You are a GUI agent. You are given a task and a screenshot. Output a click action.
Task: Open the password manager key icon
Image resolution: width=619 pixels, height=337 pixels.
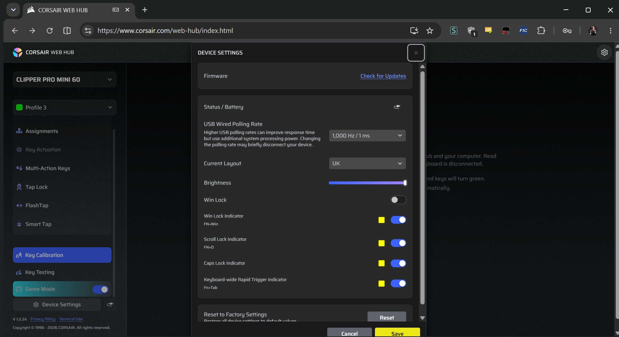(x=567, y=31)
